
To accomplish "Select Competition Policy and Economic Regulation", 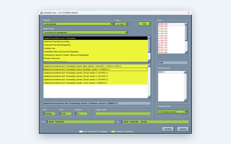I will point(96,52).
